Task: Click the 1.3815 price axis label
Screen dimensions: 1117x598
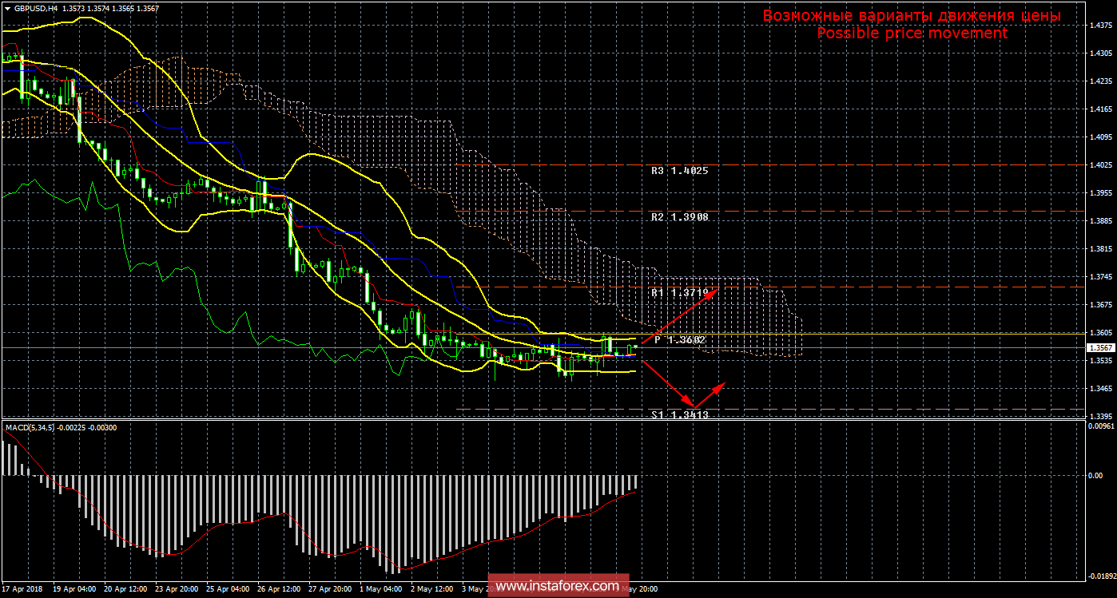Action: coord(1100,249)
